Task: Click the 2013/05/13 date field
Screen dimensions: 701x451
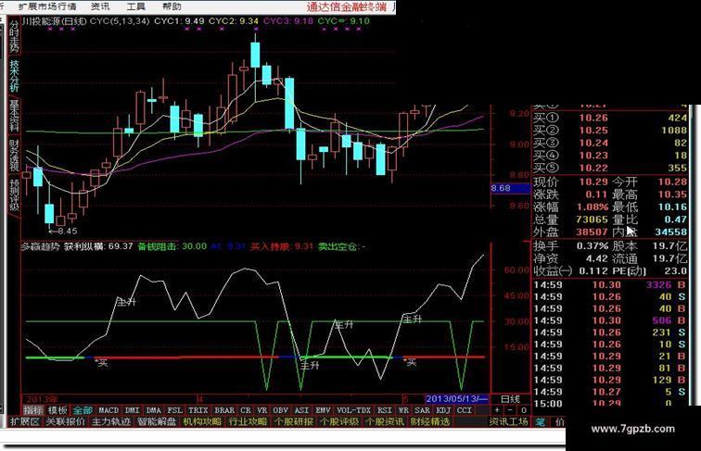Action: click(456, 399)
